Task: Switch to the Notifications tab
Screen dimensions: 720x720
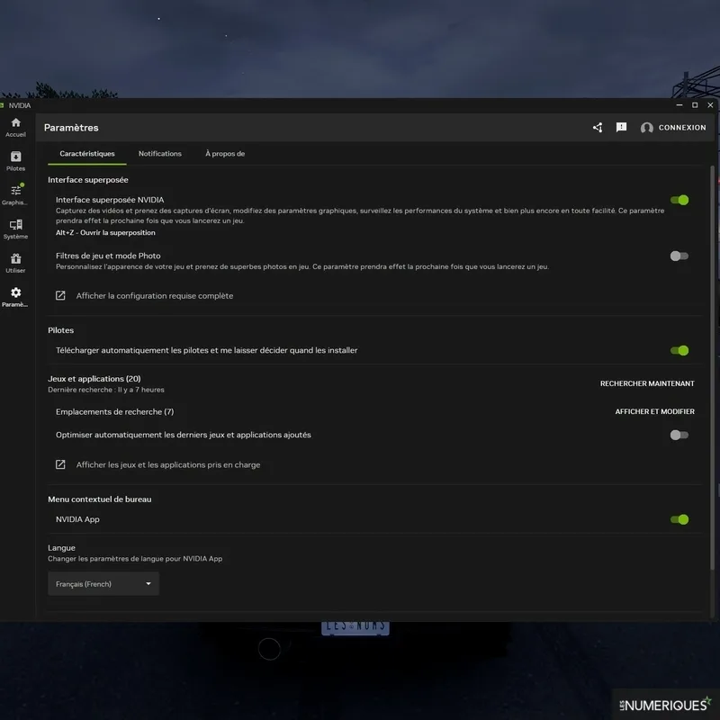Action: tap(160, 154)
